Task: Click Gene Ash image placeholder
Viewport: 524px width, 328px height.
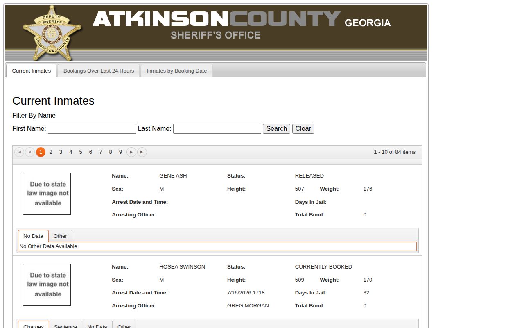Action: click(x=47, y=194)
